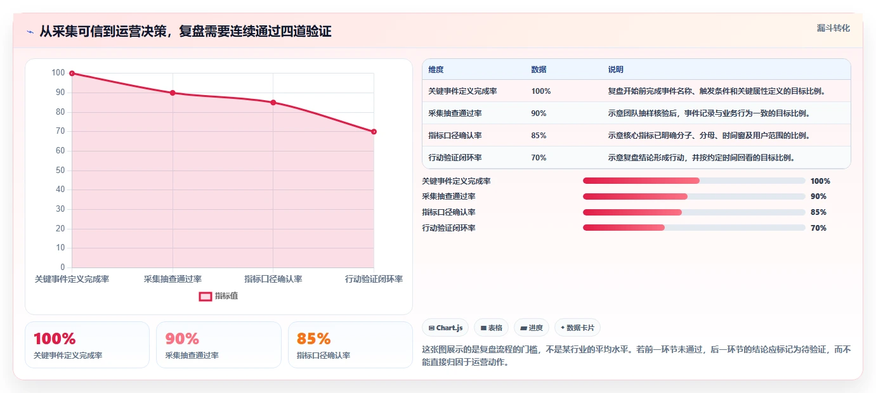The image size is (876, 393).
Task: Click the description starting 示意团队抽样核验后
Action: click(709, 113)
